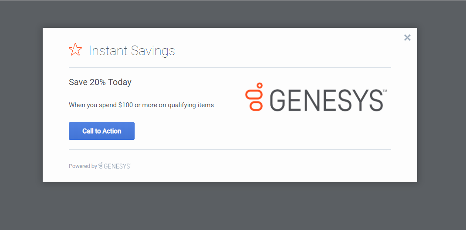The width and height of the screenshot is (466, 230).
Task: Click the dark backdrop below the dialog
Action: coord(231,207)
